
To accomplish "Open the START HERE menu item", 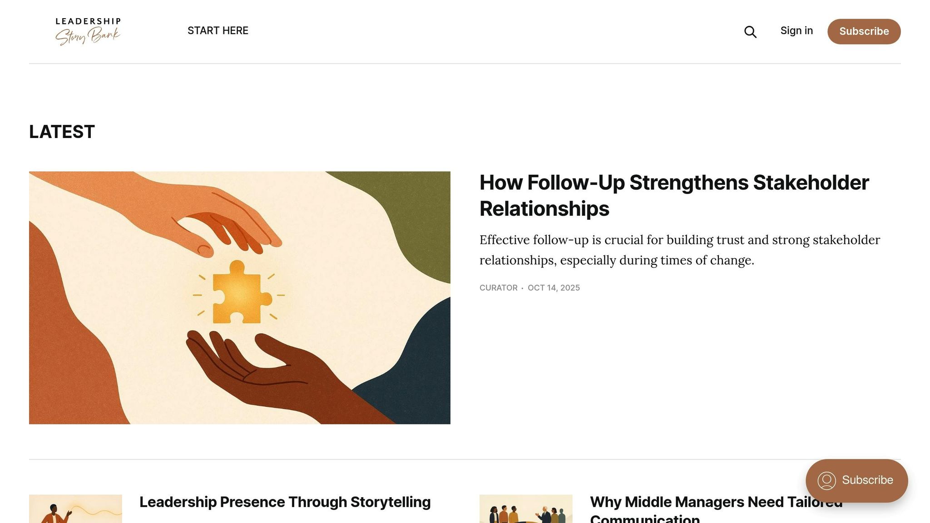I will point(218,31).
